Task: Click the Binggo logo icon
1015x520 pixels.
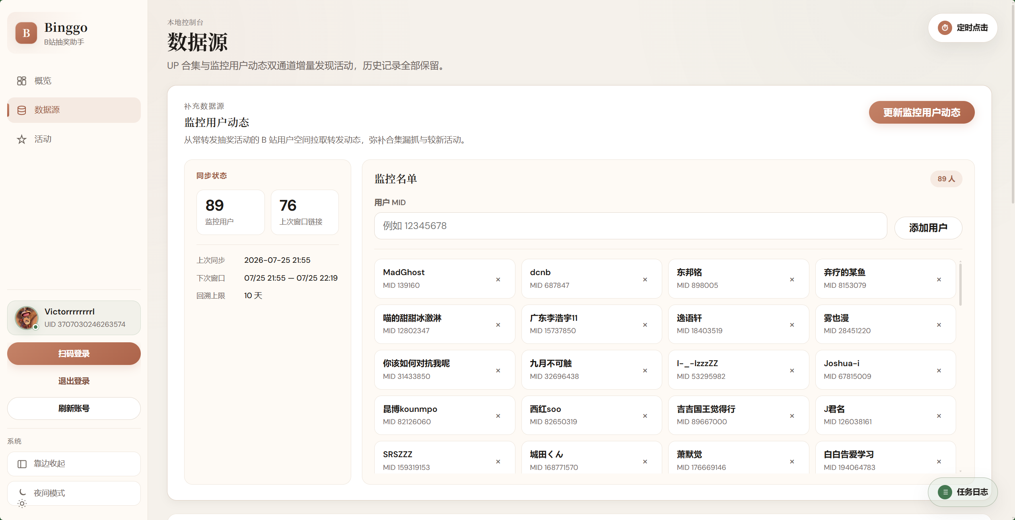Action: (x=26, y=33)
